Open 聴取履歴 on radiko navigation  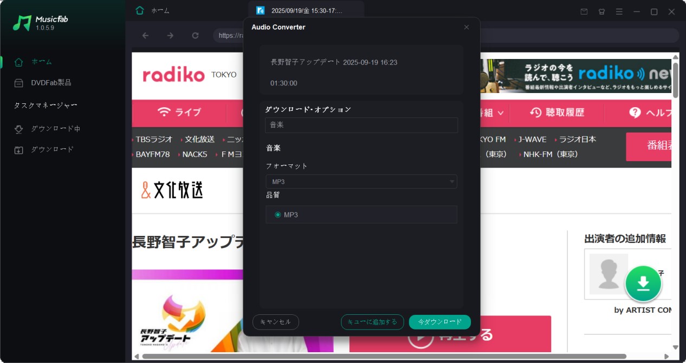coord(557,113)
